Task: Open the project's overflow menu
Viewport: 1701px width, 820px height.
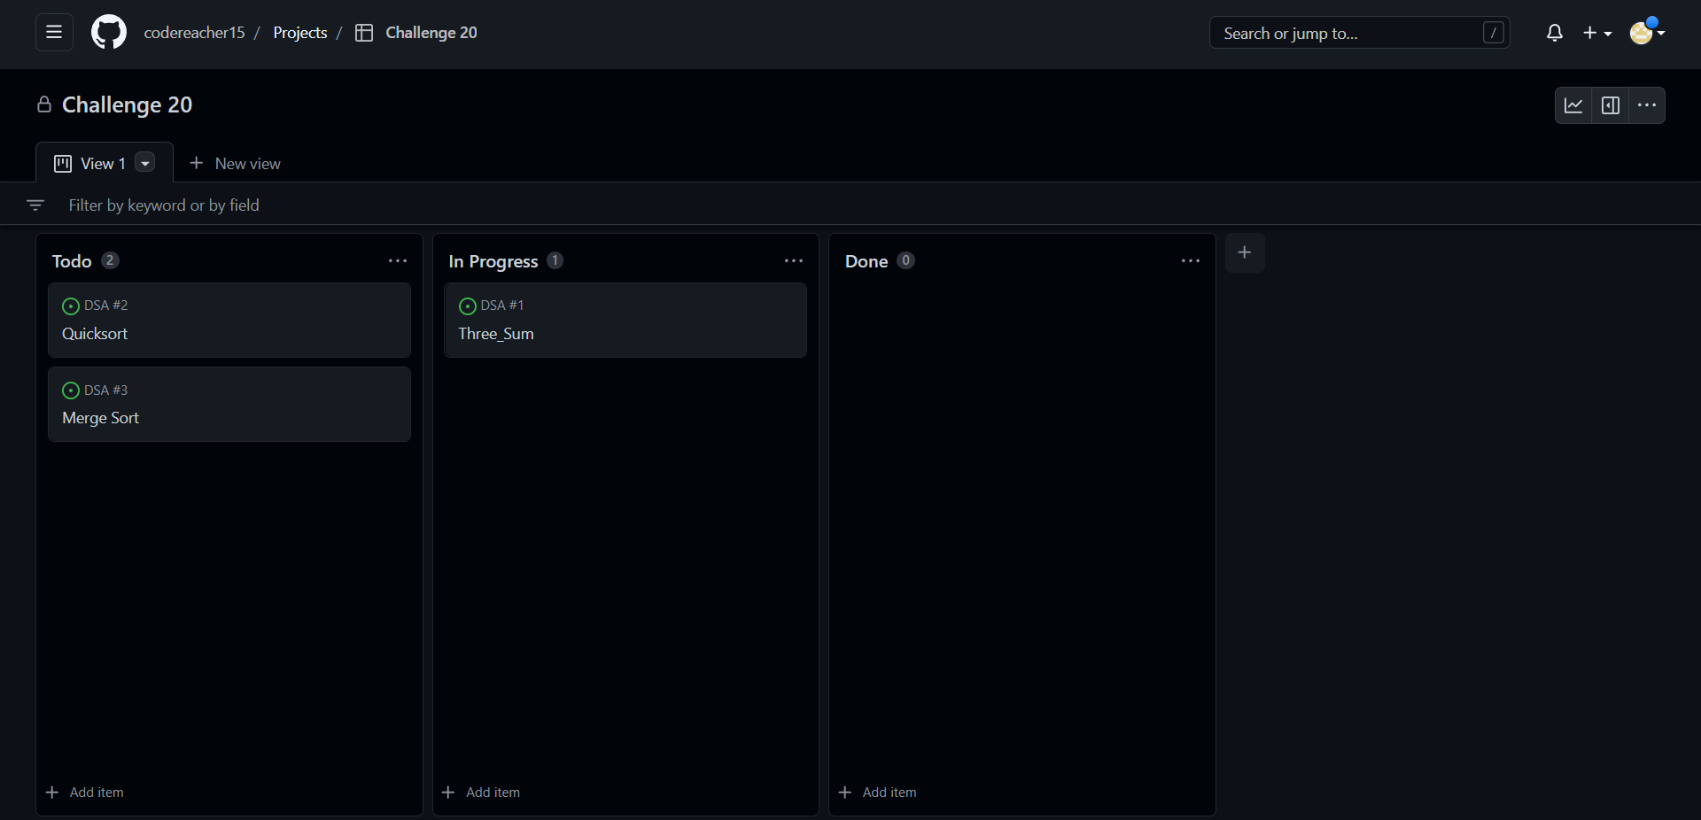Action: 1647,104
